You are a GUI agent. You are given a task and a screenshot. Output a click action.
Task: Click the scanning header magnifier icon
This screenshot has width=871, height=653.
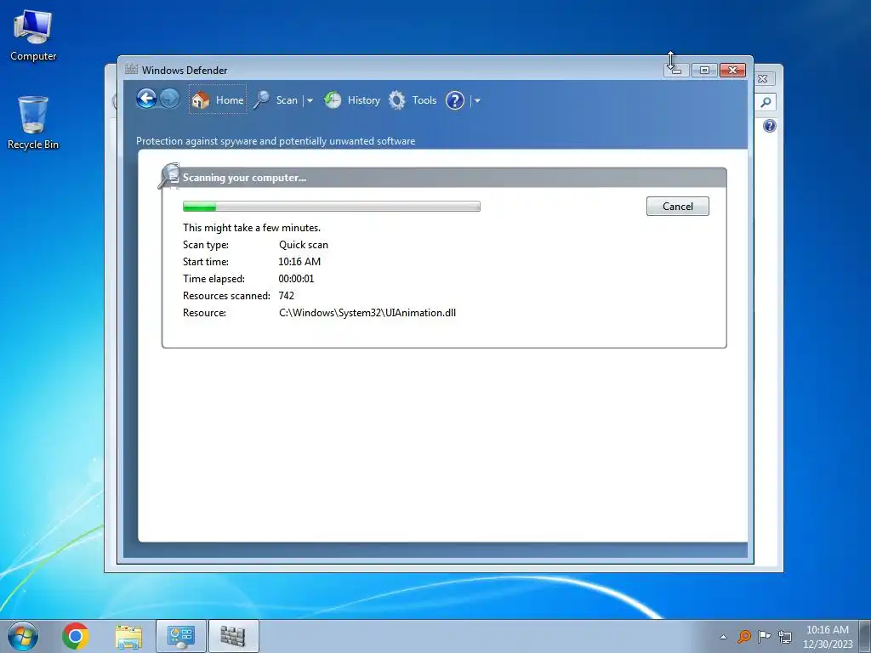click(x=169, y=176)
